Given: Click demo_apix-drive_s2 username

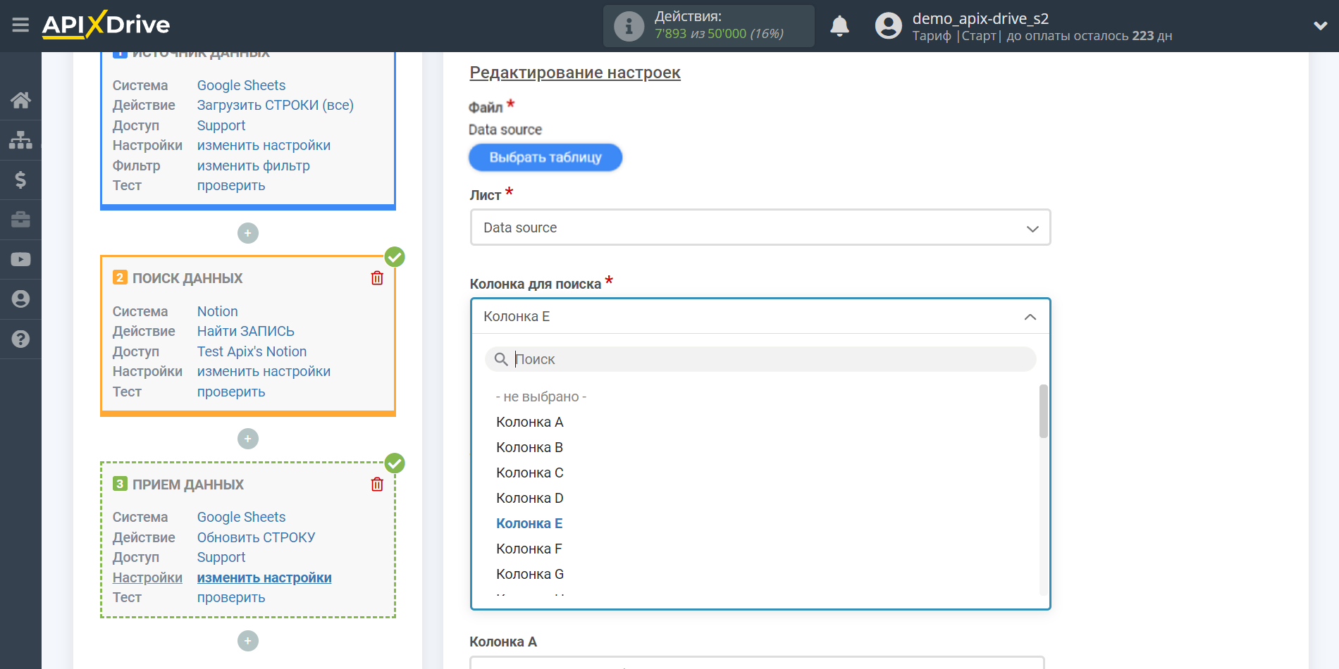Looking at the screenshot, I should 980,19.
